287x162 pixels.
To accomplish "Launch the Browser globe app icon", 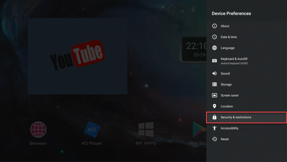I will click(x=38, y=130).
